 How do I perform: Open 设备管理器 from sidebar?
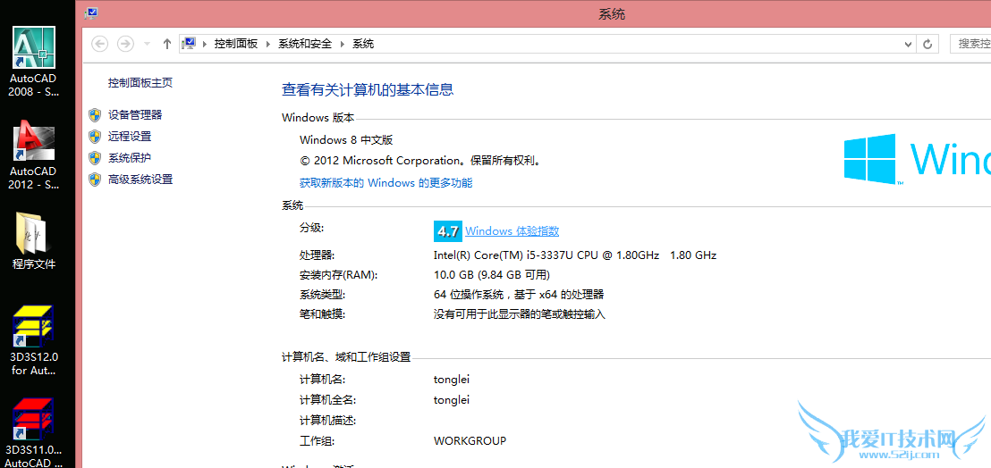pos(135,115)
